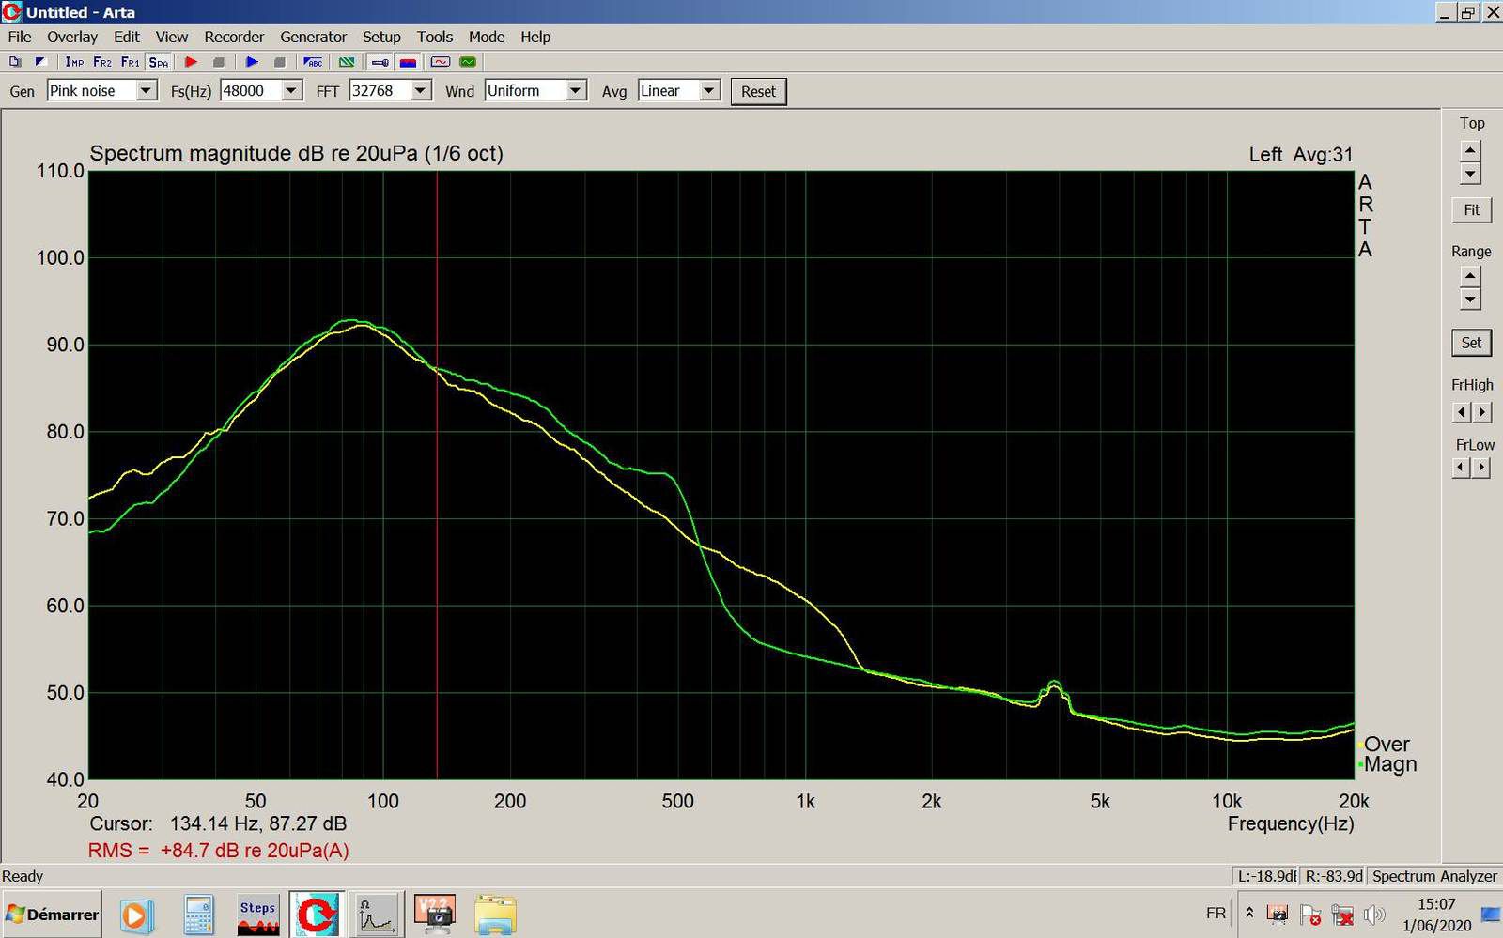Expand the Gen Pink noise dropdown

click(x=147, y=91)
